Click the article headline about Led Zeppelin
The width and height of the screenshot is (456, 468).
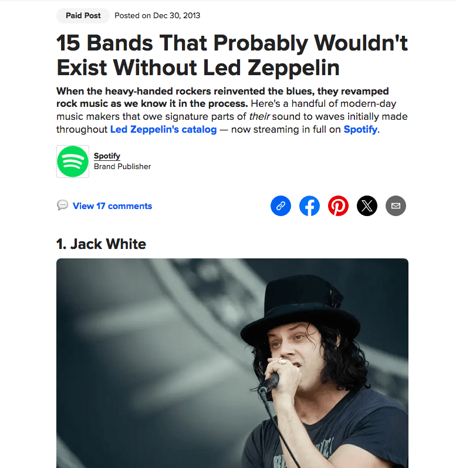click(232, 55)
